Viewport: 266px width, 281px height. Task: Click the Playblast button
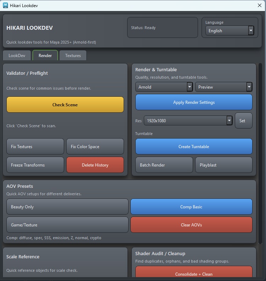(223, 165)
